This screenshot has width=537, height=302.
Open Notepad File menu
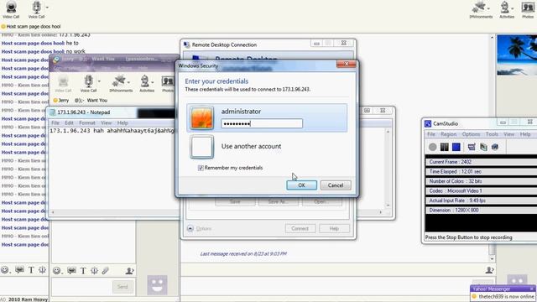coord(55,122)
